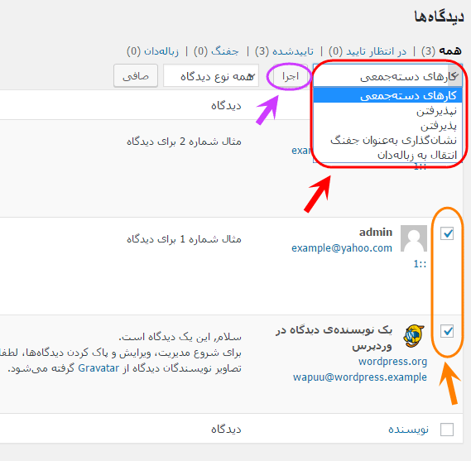Click the admin gray avatar image
The height and width of the screenshot is (461, 471).
point(414,238)
